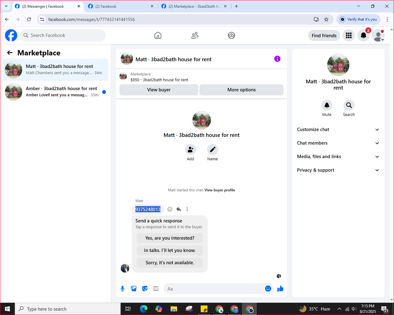Open the Facebook logo home link
Viewport: 394px width, 315px height.
coord(11,35)
